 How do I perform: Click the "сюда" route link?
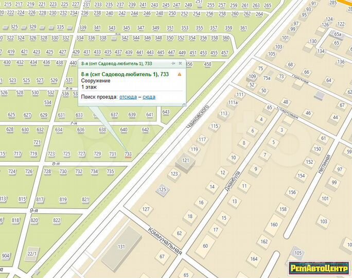pyautogui.click(x=149, y=97)
